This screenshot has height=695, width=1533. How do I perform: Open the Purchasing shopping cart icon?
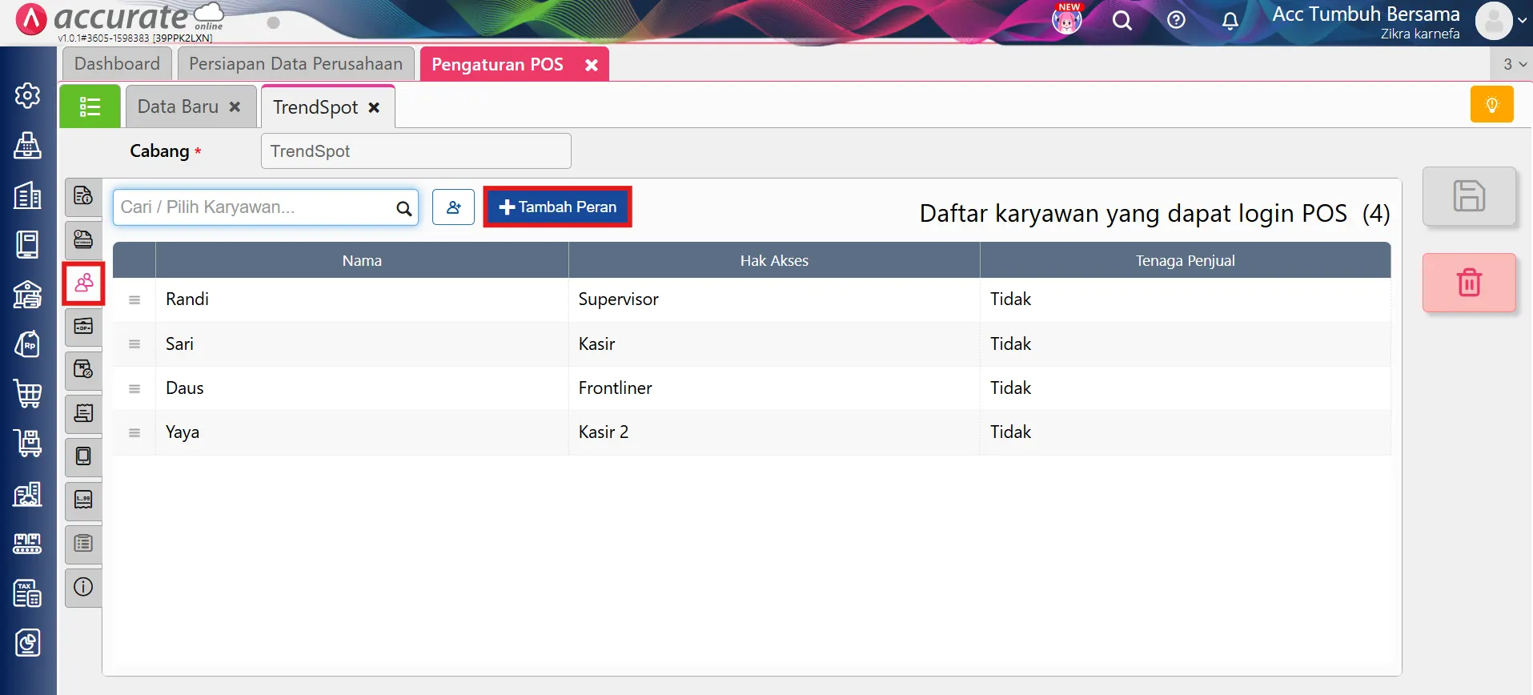coord(27,394)
